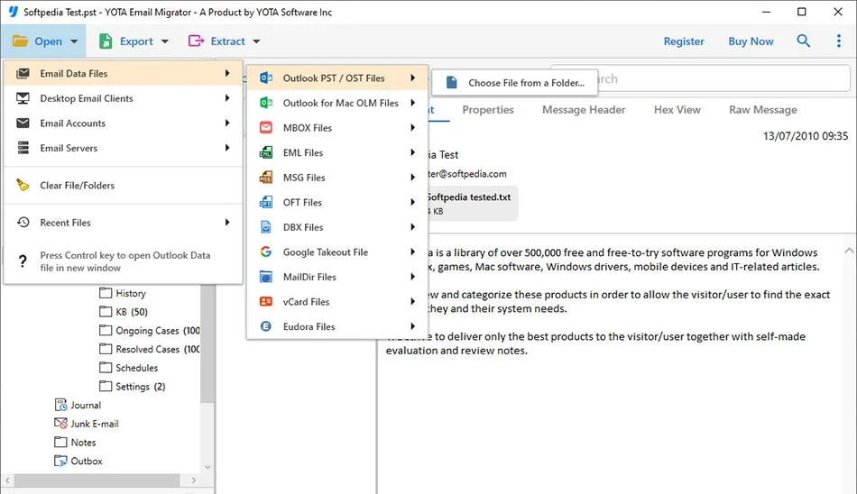The height and width of the screenshot is (494, 857).
Task: Click the search magnifier icon in toolbar
Action: click(x=803, y=41)
